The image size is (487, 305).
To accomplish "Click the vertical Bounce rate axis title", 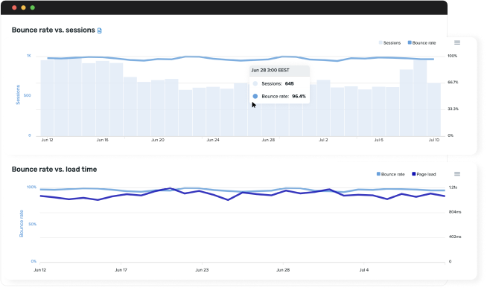I will tap(21, 223).
